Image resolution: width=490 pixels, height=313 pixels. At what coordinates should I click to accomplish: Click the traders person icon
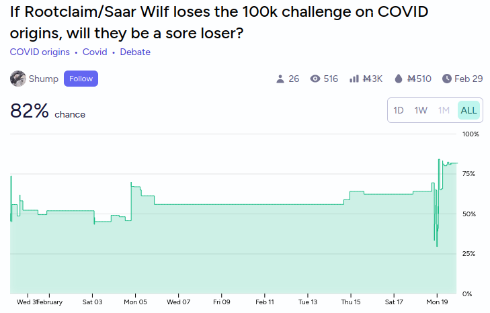click(280, 79)
